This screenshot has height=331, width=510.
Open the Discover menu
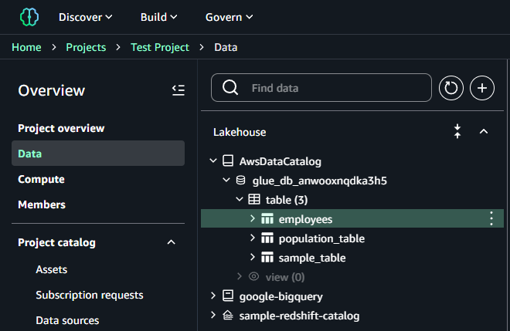[x=85, y=17]
